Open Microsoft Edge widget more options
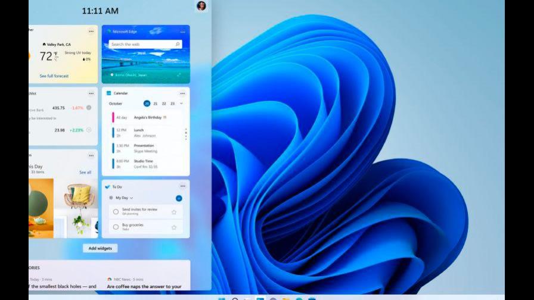This screenshot has width=534, height=300. coord(183,32)
